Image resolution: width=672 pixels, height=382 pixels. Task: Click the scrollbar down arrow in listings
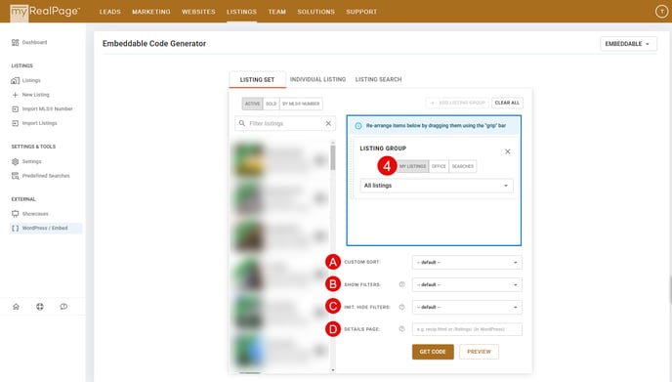(333, 369)
